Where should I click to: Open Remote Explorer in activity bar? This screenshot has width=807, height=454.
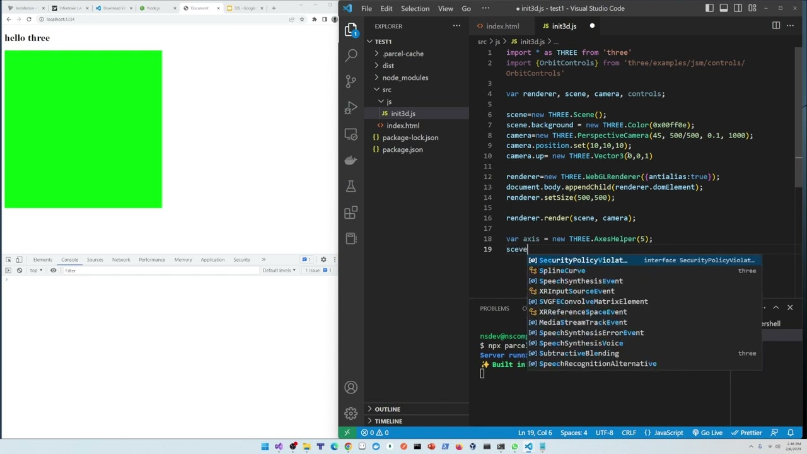351,134
